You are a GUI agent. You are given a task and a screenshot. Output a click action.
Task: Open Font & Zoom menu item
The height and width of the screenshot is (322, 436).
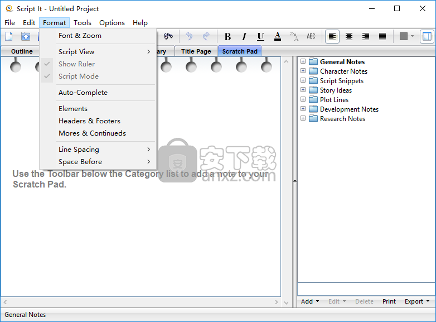click(99, 36)
